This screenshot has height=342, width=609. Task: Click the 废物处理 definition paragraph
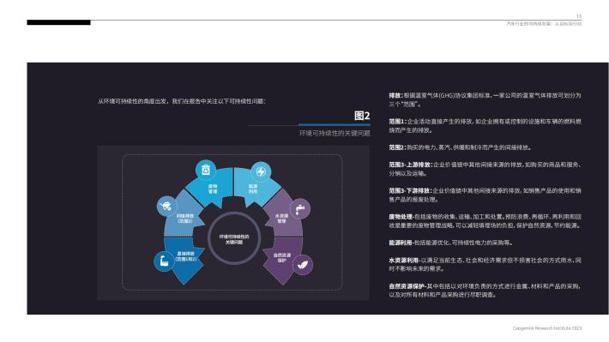click(485, 221)
